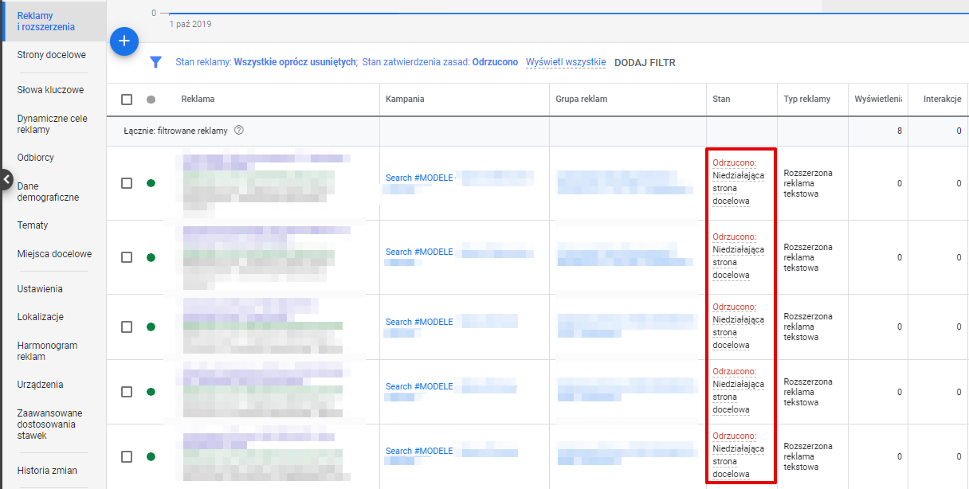Select the header checkbox to select all ads
The width and height of the screenshot is (969, 489).
(125, 99)
